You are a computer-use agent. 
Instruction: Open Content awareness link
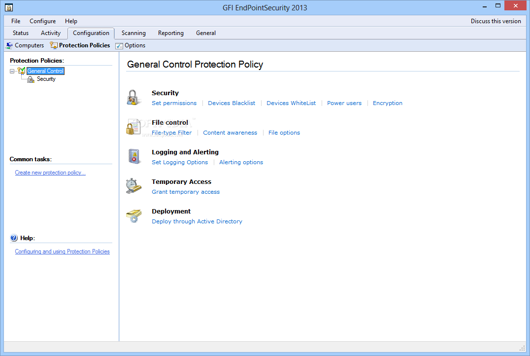[230, 133]
